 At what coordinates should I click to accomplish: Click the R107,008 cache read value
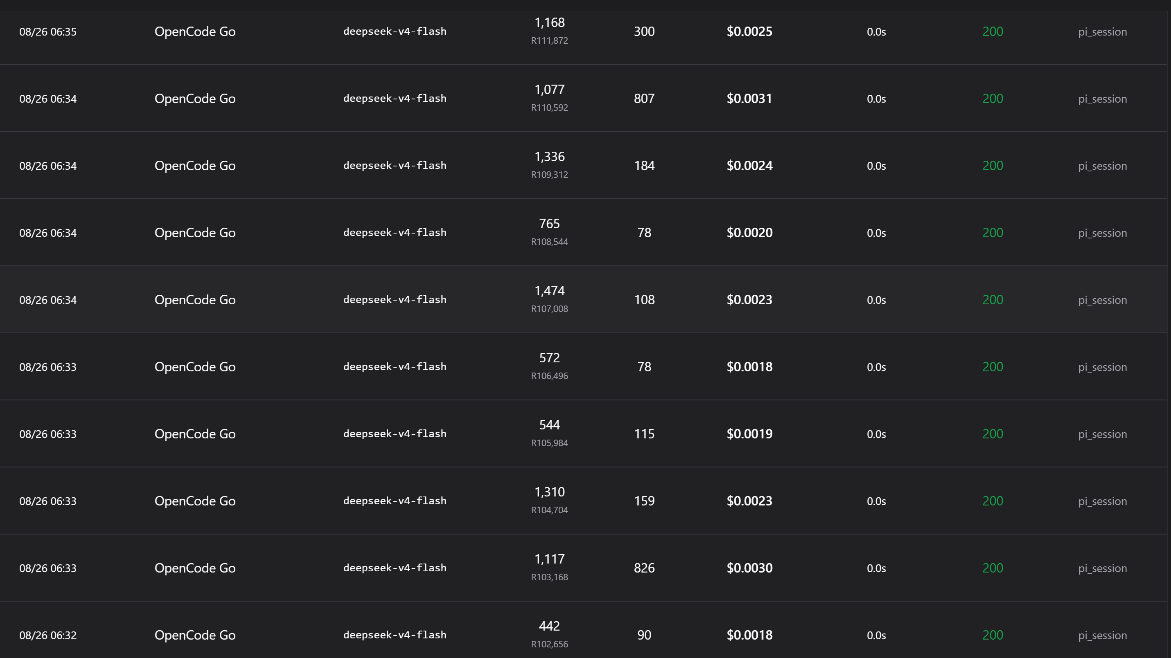point(549,309)
